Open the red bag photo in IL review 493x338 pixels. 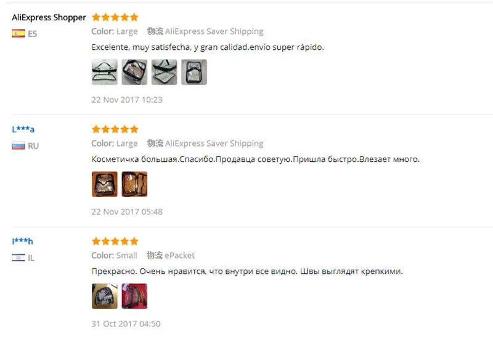(134, 296)
